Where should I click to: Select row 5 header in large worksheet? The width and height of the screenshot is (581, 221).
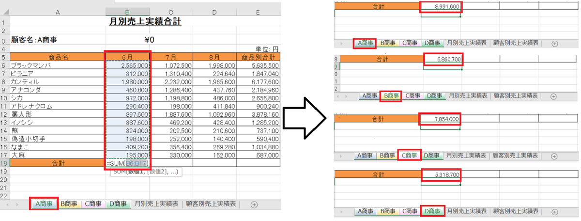point(5,57)
